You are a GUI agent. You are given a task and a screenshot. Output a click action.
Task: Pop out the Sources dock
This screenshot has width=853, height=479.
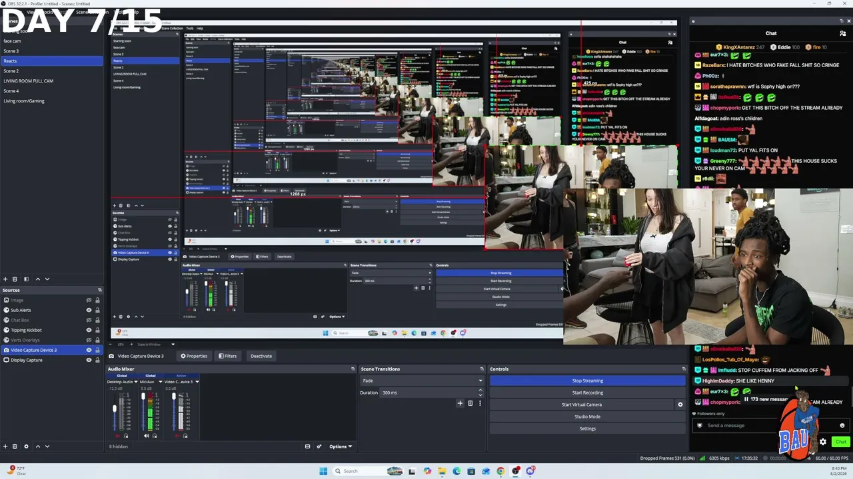(x=100, y=290)
